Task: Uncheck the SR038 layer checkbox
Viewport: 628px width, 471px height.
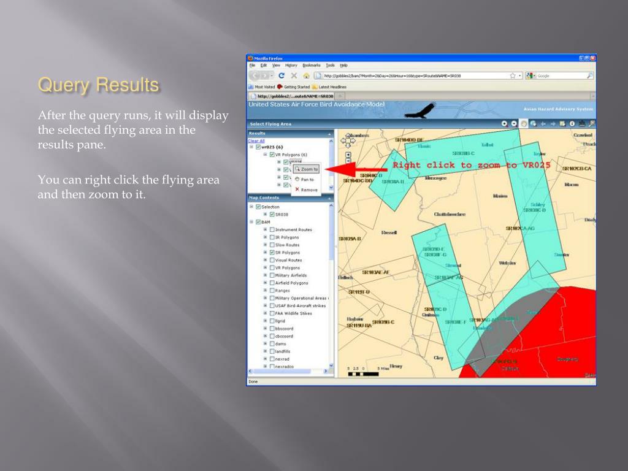Action: (x=272, y=214)
